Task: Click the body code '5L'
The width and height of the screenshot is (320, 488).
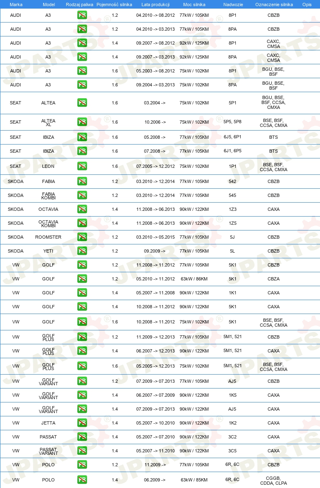Action: click(232, 251)
